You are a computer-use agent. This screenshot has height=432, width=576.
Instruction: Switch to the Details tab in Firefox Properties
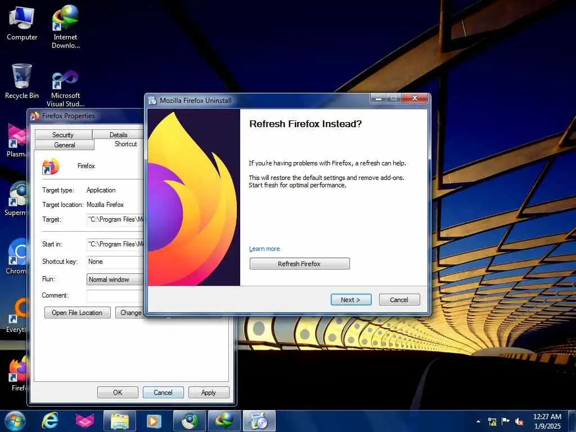pos(118,135)
